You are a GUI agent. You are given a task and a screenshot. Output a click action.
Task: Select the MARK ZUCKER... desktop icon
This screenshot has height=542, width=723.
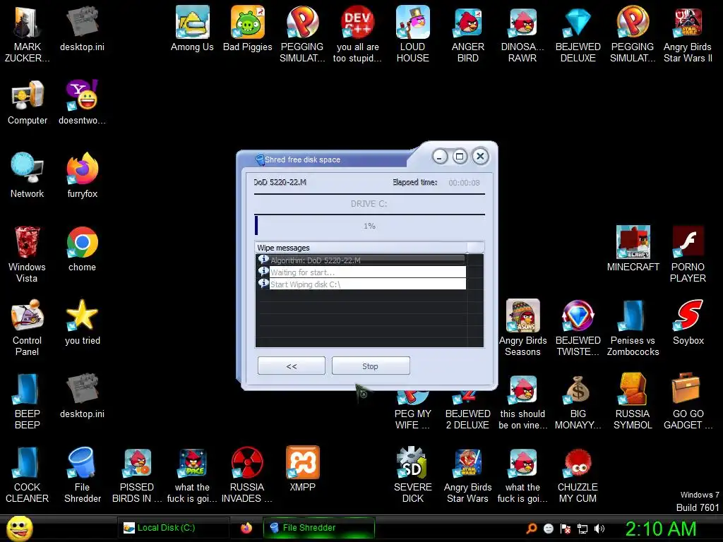coord(28,34)
